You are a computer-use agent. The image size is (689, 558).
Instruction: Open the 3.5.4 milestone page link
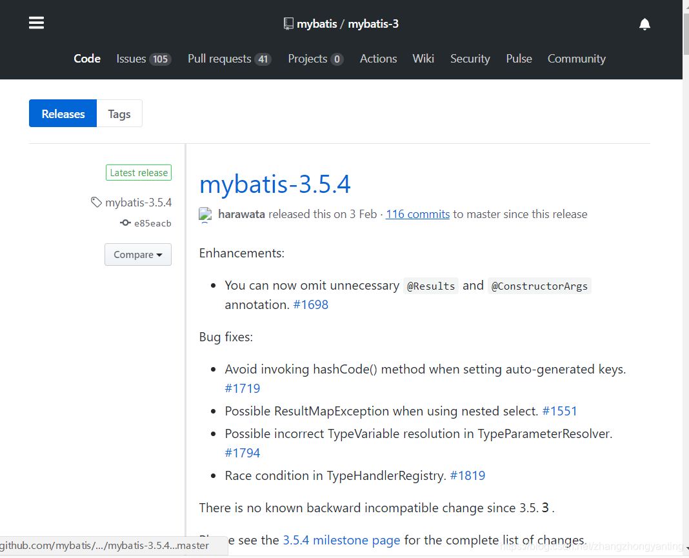point(341,540)
